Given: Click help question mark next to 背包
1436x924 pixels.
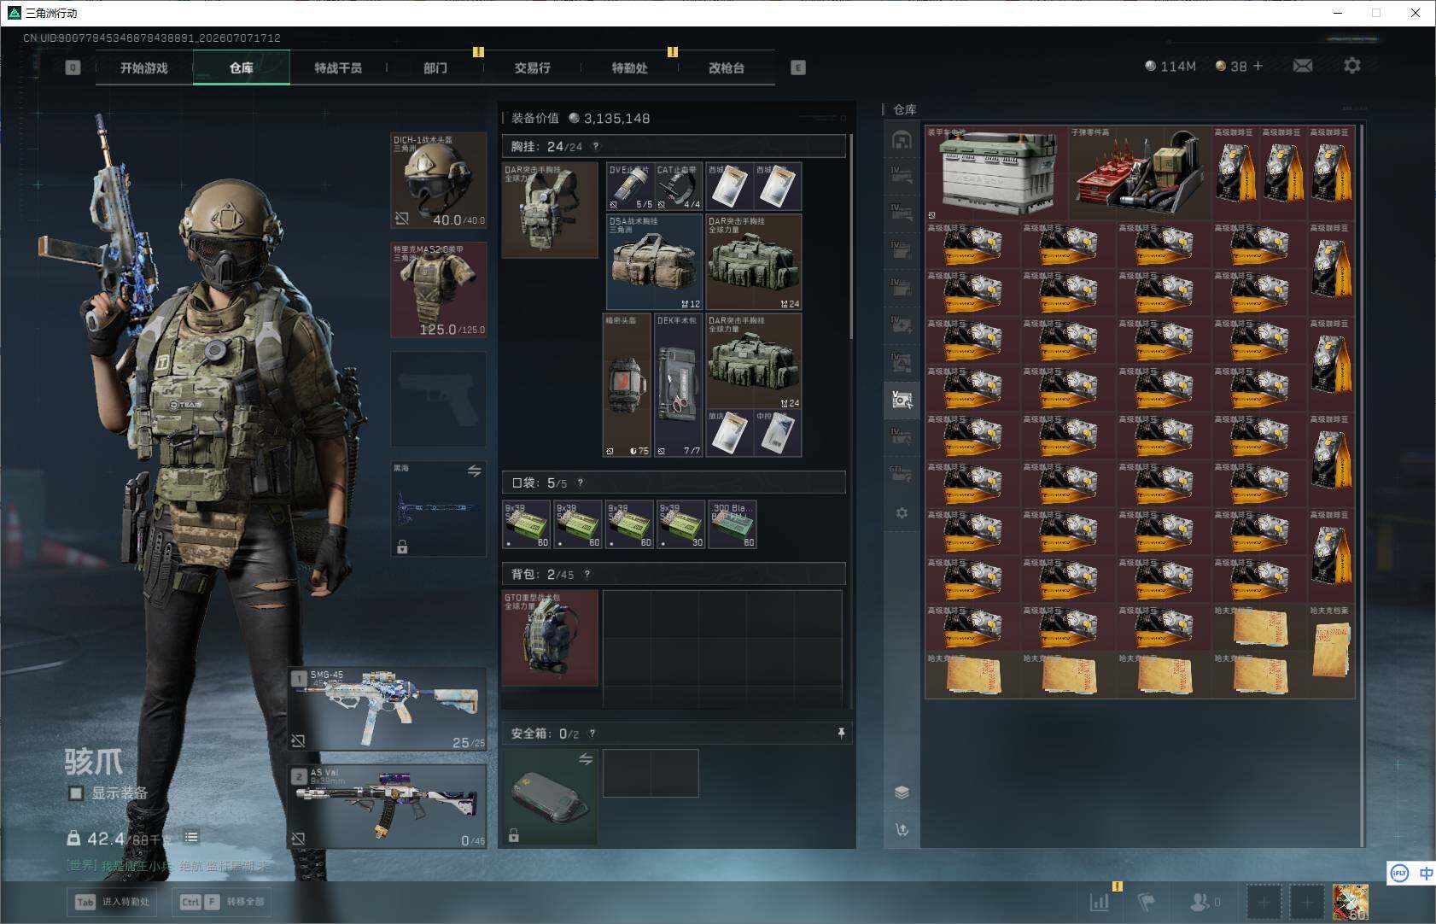Looking at the screenshot, I should 587,574.
